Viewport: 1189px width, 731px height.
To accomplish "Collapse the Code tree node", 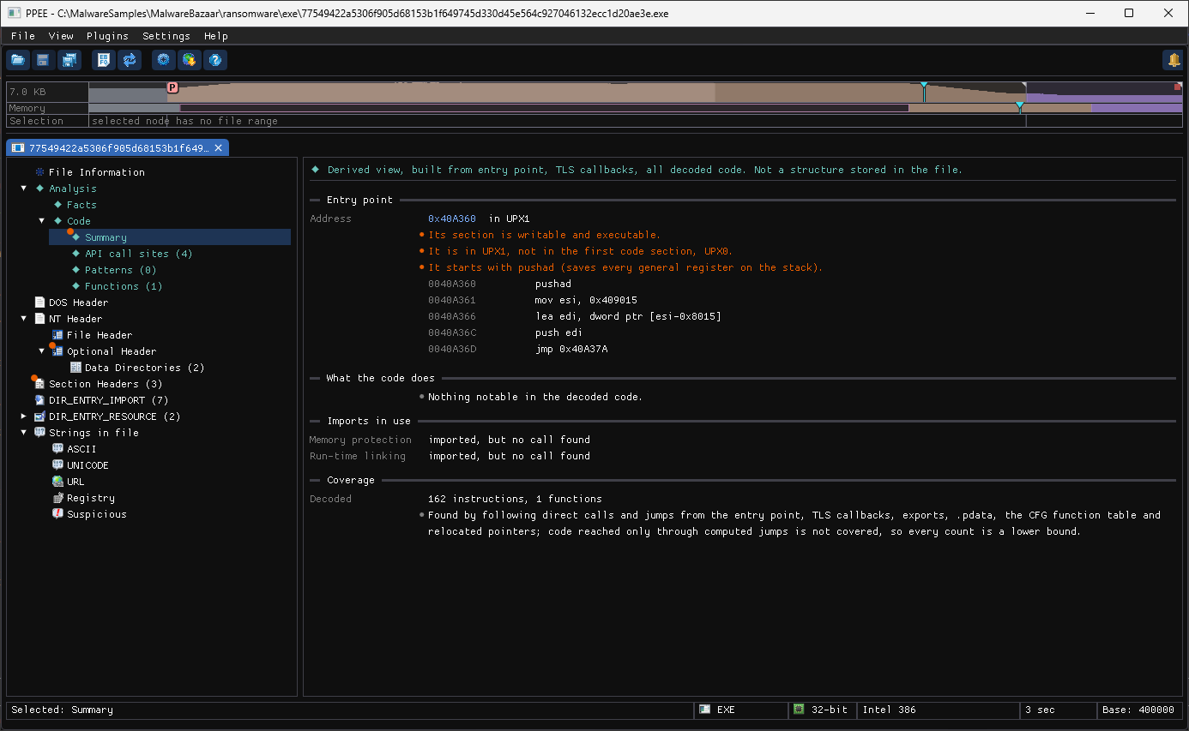I will click(x=42, y=221).
